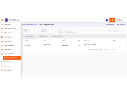
Task: Click the Intro topic cell
Action: 79,45
